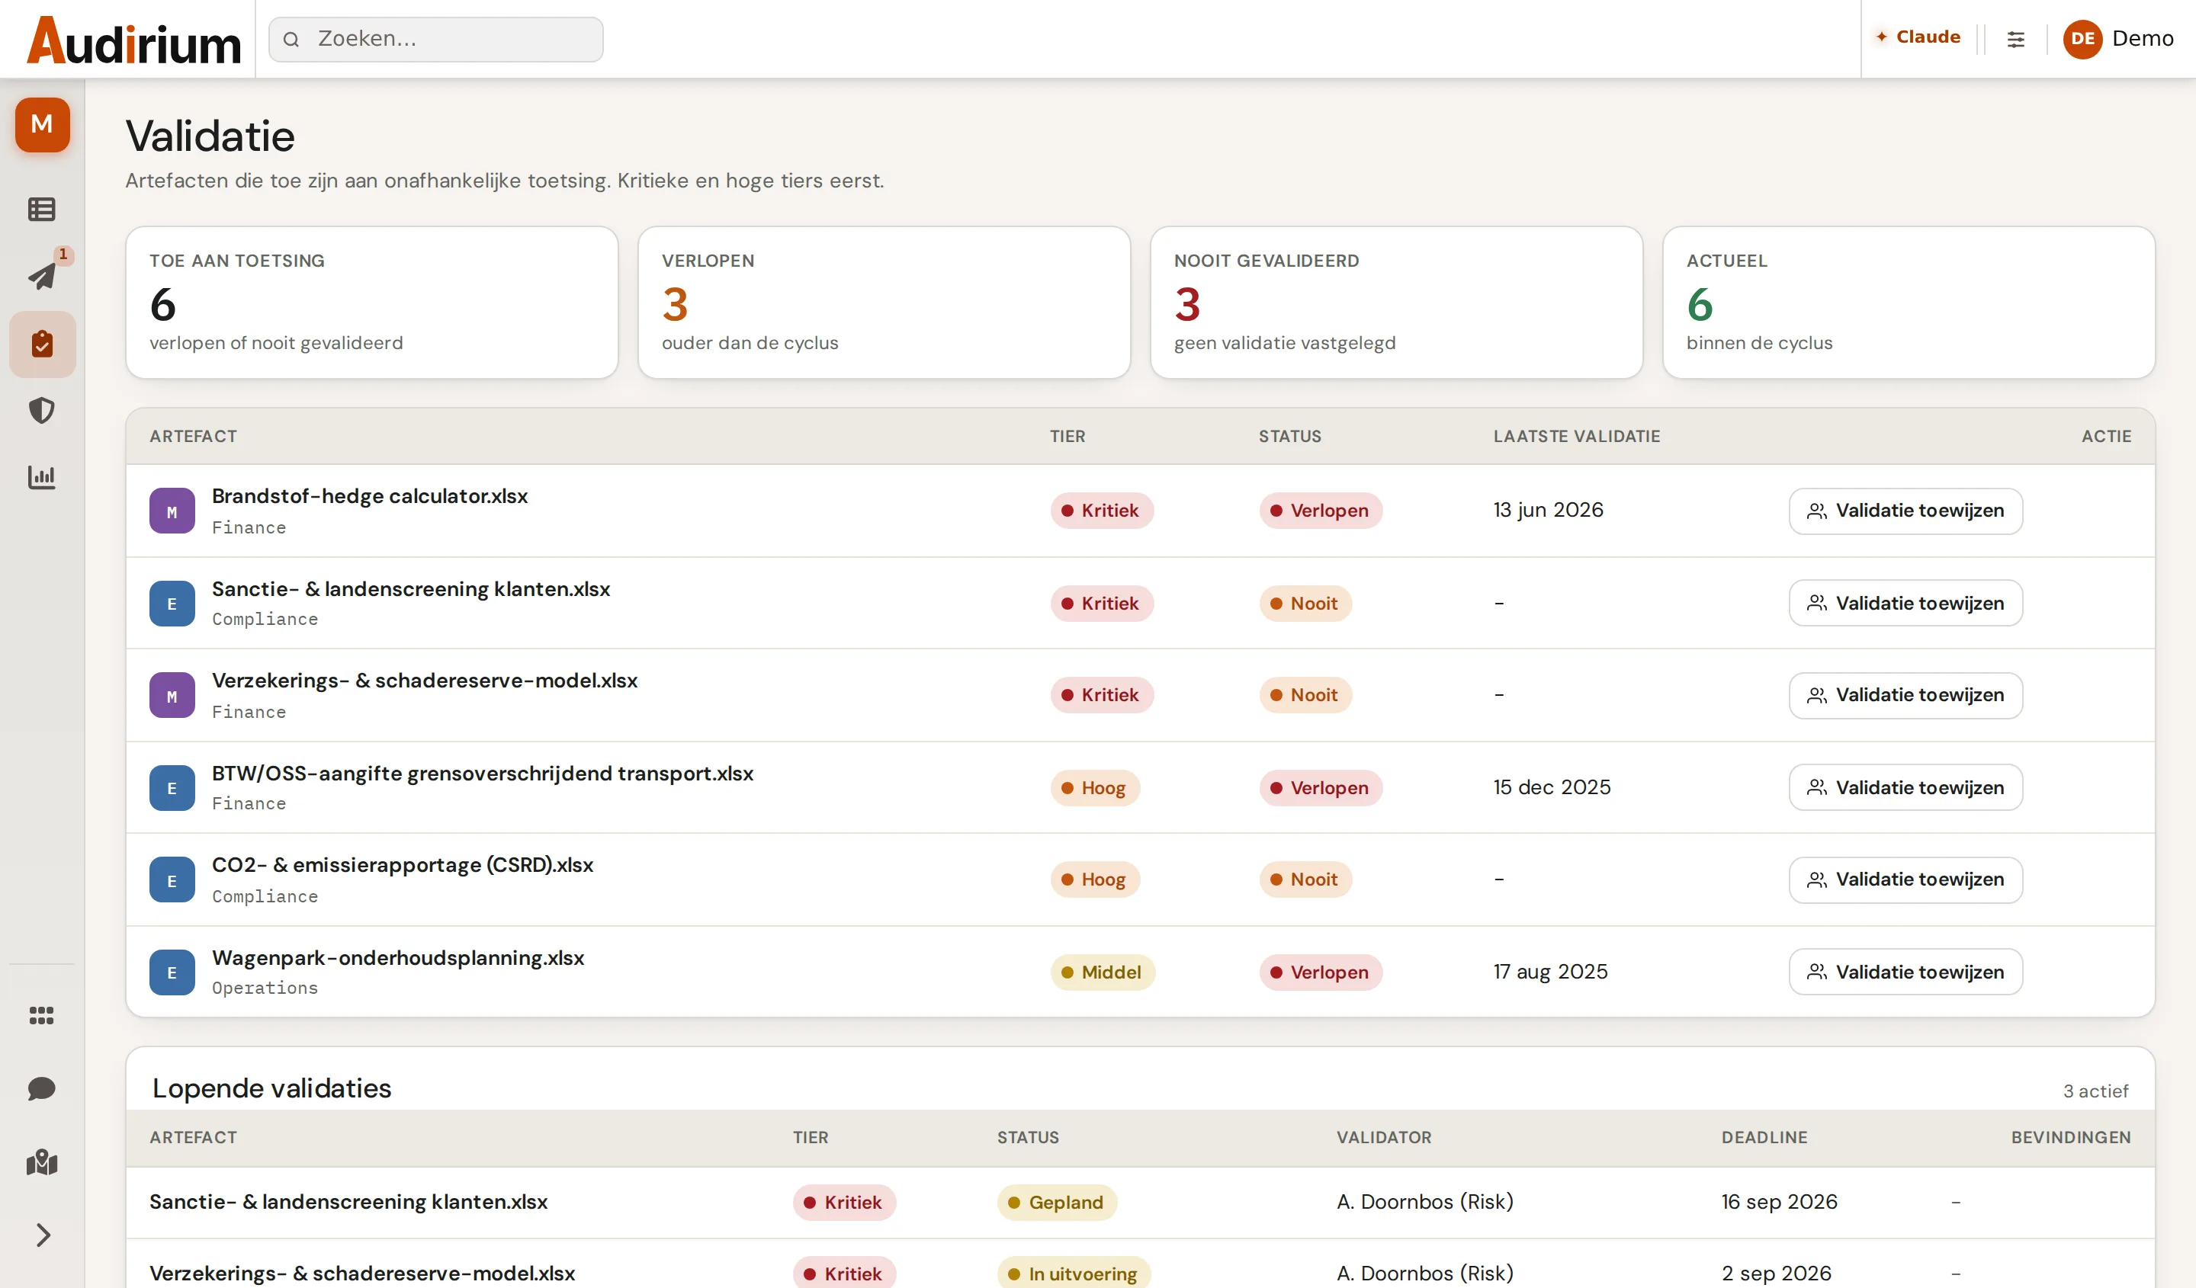Open Sanctie- & landenscreening klanten.xlsx in top table
The height and width of the screenshot is (1288, 2196).
coord(410,588)
